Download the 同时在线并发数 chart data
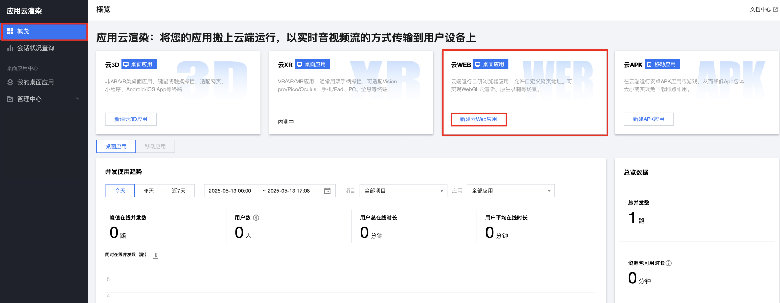 (x=156, y=256)
